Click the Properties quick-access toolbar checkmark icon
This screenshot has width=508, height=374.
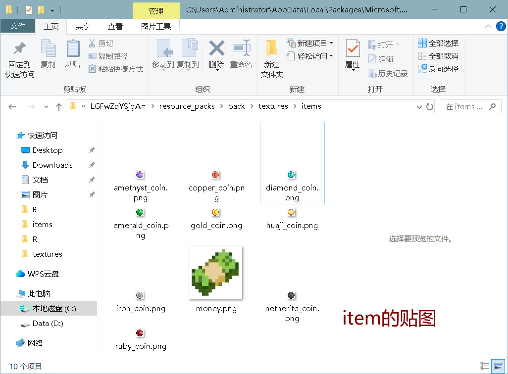pyautogui.click(x=29, y=10)
